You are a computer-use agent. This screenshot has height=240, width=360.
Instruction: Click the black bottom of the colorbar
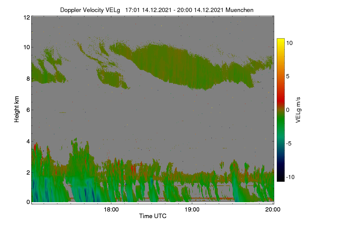point(280,179)
